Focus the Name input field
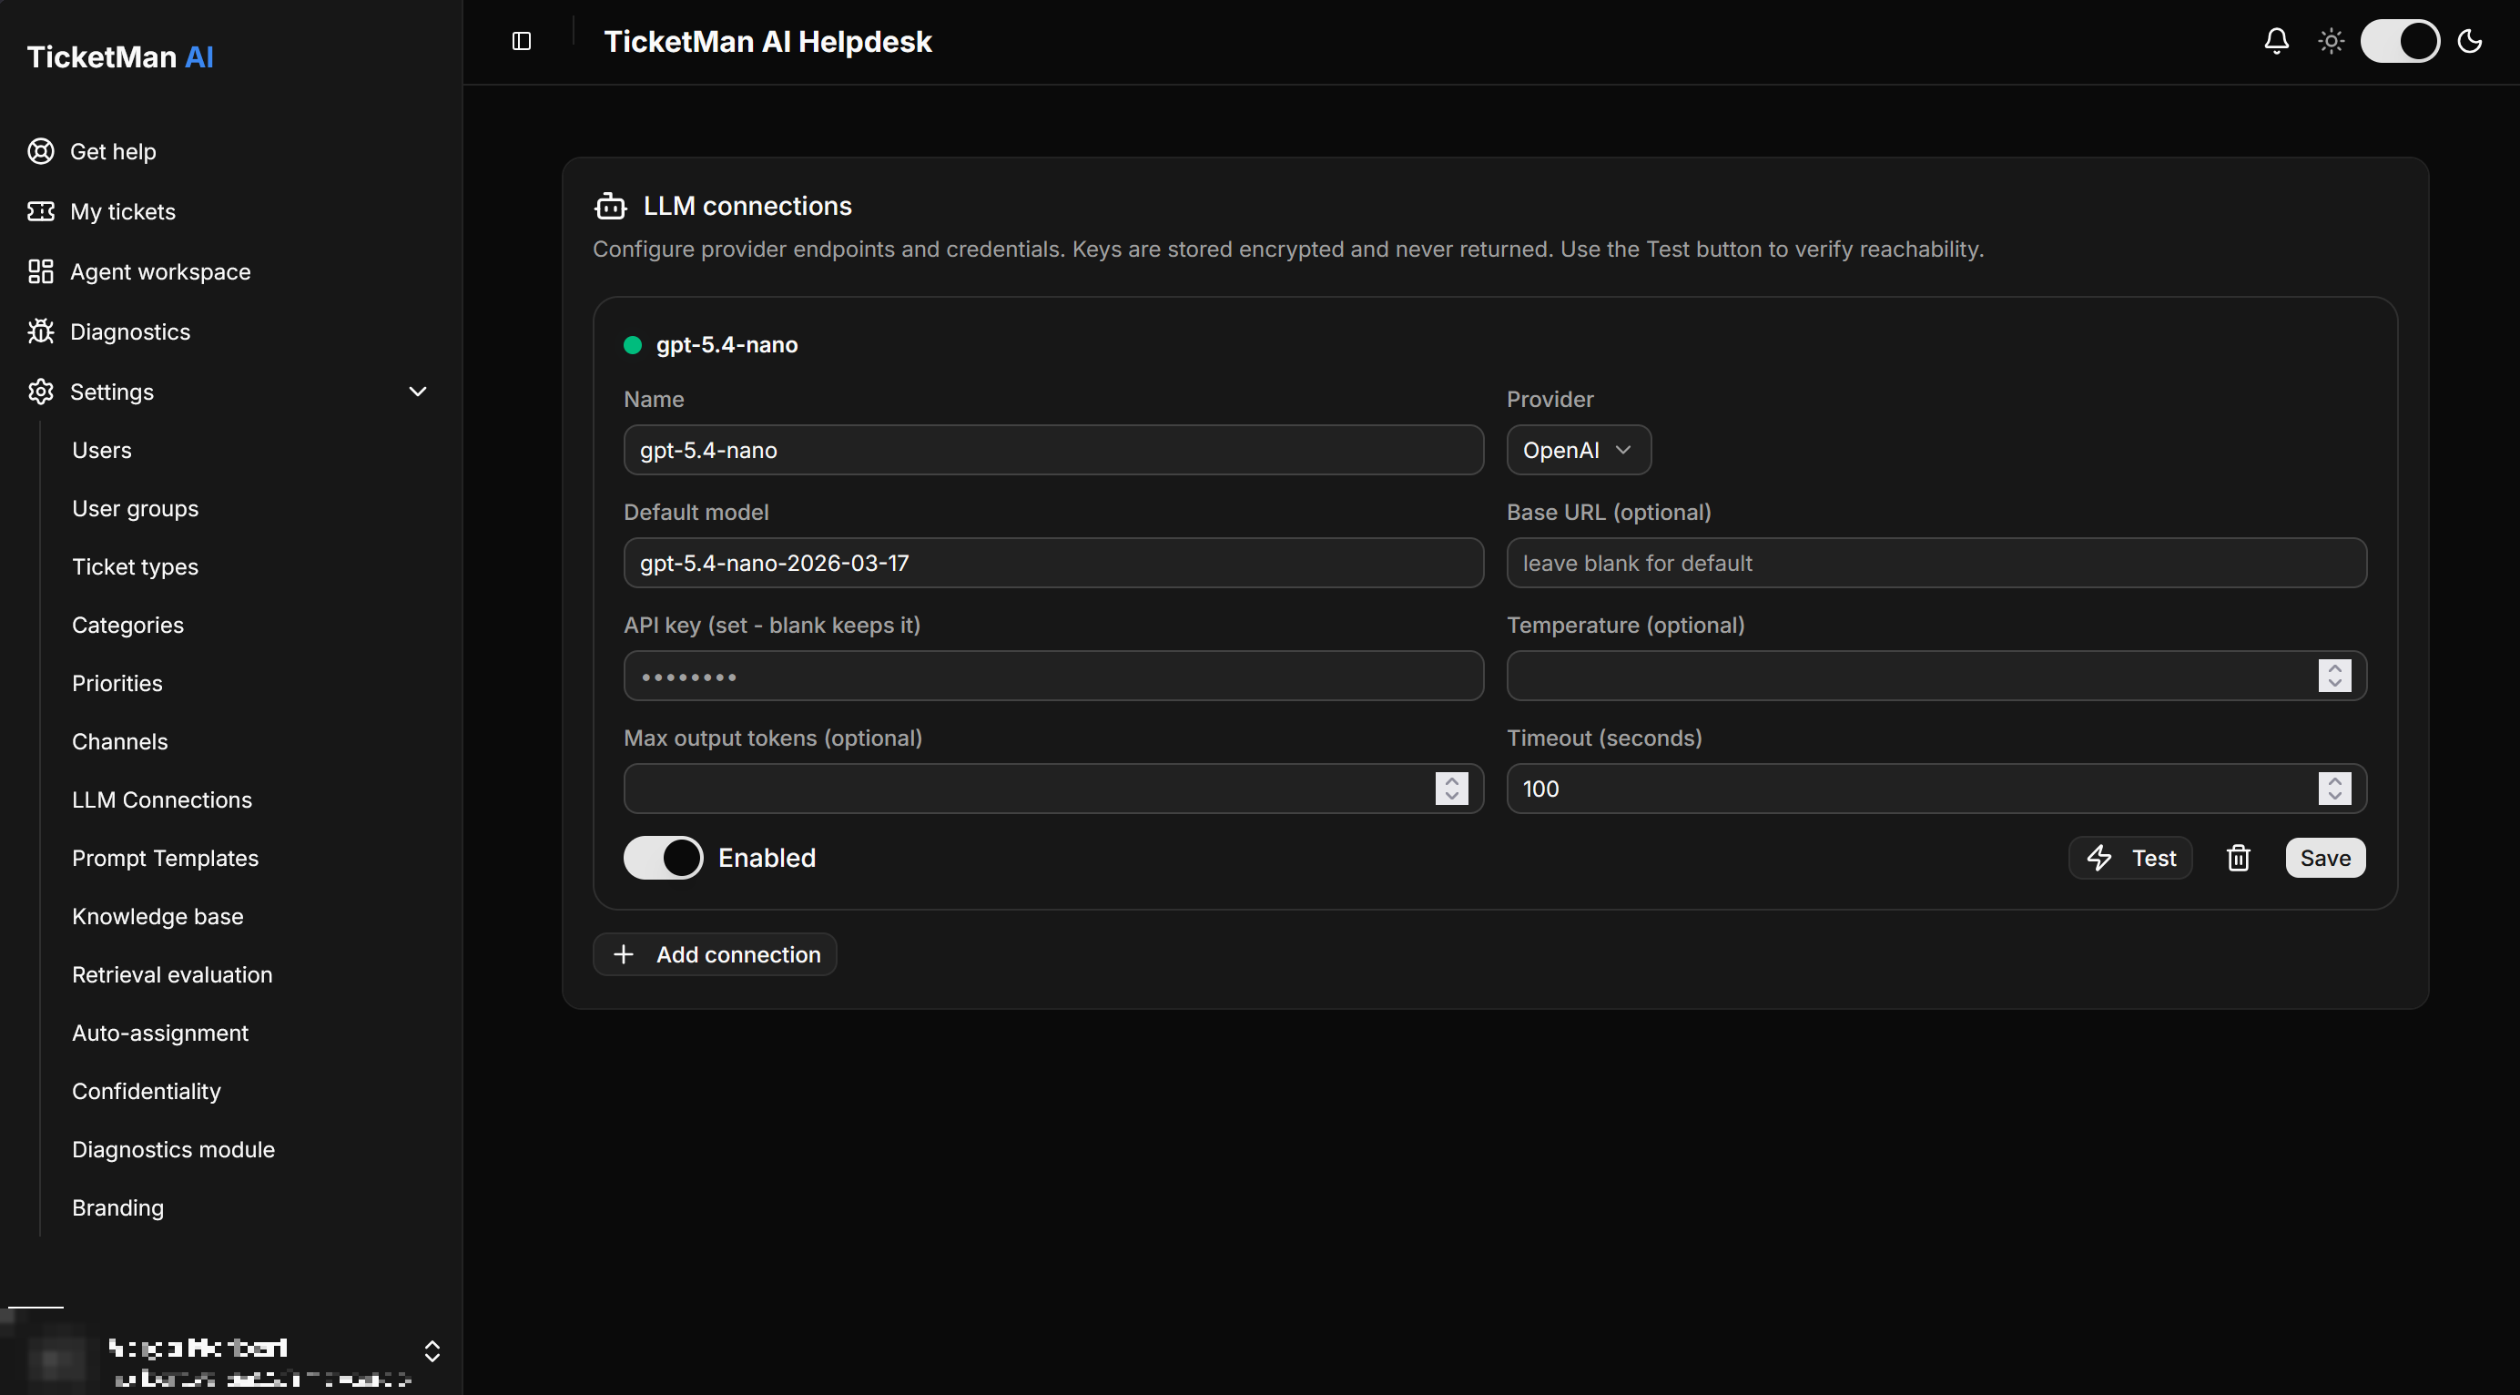The height and width of the screenshot is (1395, 2520). point(1053,450)
